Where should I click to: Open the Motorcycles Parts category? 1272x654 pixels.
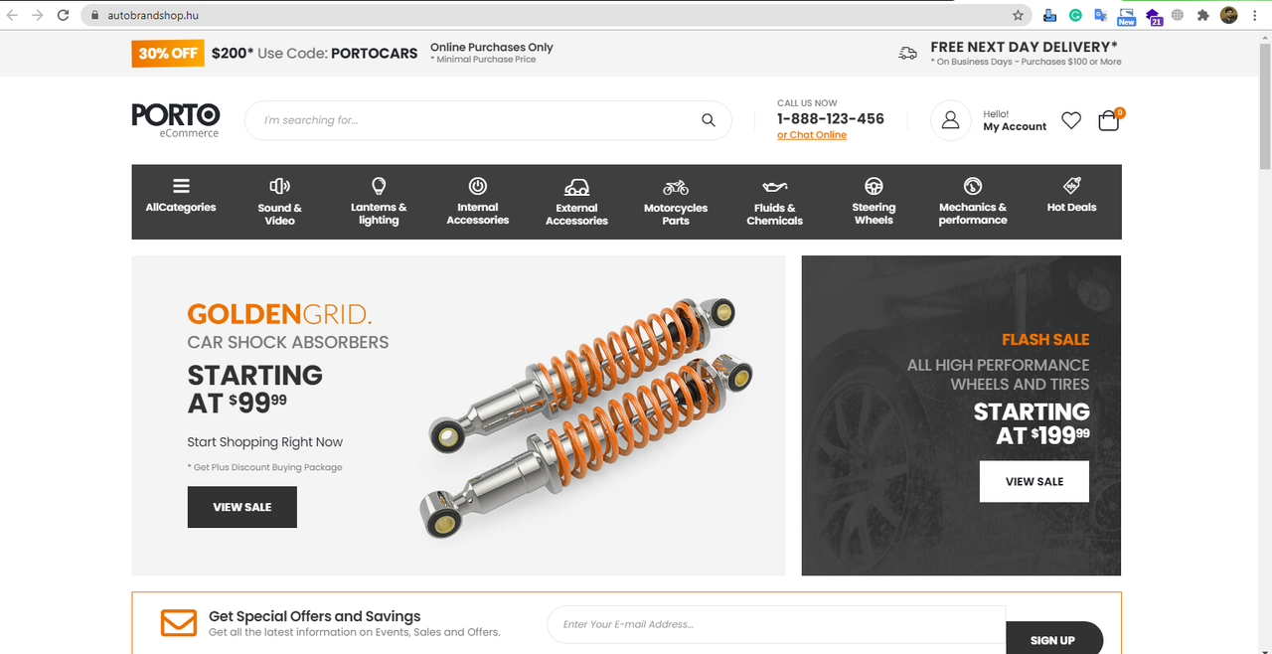(x=676, y=202)
